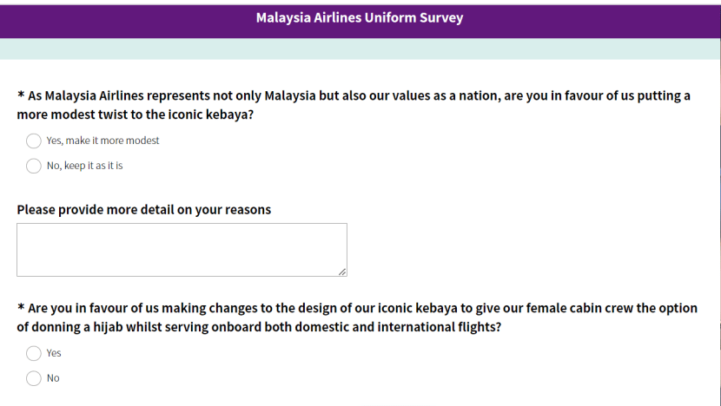The image size is (721, 406).
Task: Click the "Malaysia Airlines Uniform Survey" title
Action: tap(360, 17)
